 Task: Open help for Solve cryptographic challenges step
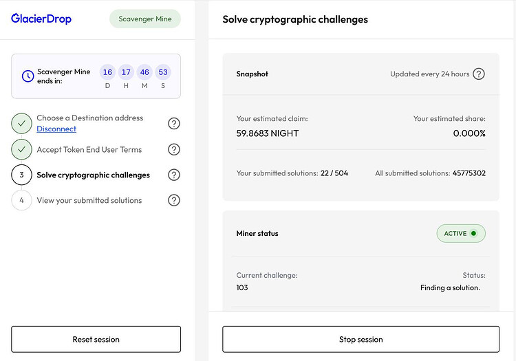pyautogui.click(x=174, y=175)
